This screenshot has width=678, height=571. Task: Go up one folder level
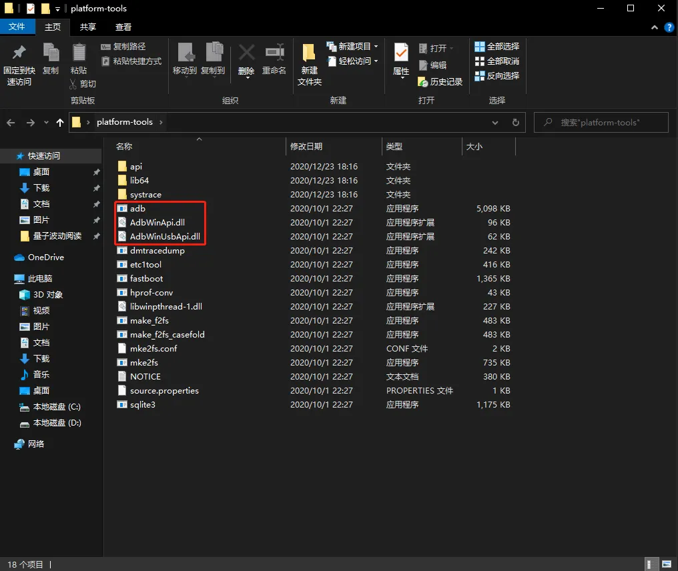point(60,123)
